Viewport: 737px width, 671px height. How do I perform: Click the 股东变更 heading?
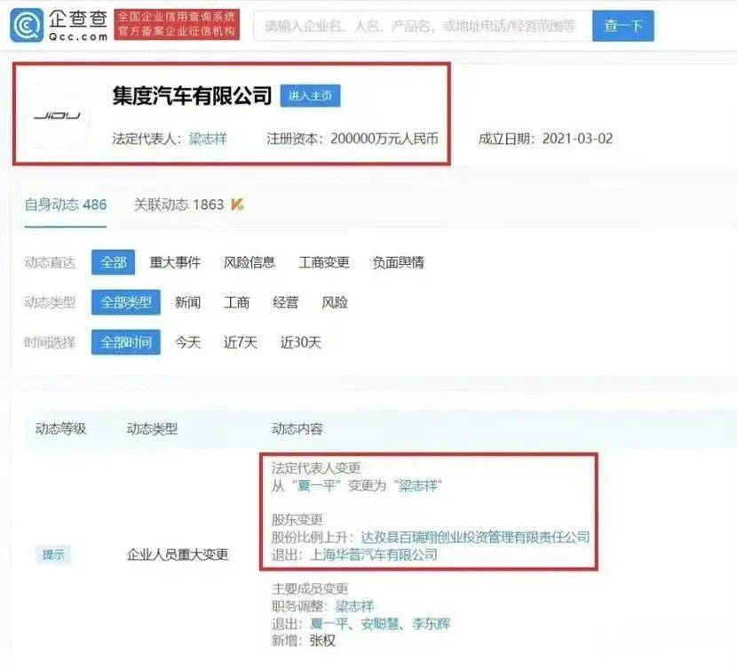[297, 520]
